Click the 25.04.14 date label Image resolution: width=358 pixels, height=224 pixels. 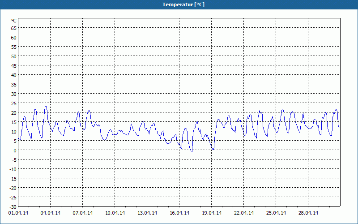coord(276,213)
